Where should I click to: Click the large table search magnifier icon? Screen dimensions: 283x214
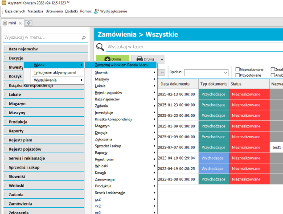100,47
